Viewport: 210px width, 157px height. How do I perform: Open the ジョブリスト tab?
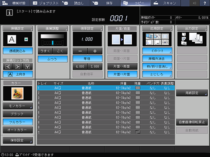tap(45, 3)
